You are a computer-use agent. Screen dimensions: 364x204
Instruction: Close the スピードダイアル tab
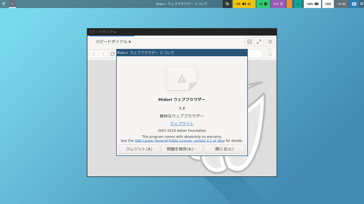pyautogui.click(x=130, y=42)
